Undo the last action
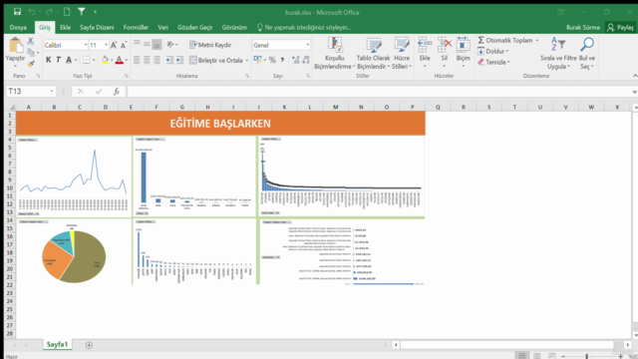Screen dimensions: 638x359 pyautogui.click(x=32, y=12)
